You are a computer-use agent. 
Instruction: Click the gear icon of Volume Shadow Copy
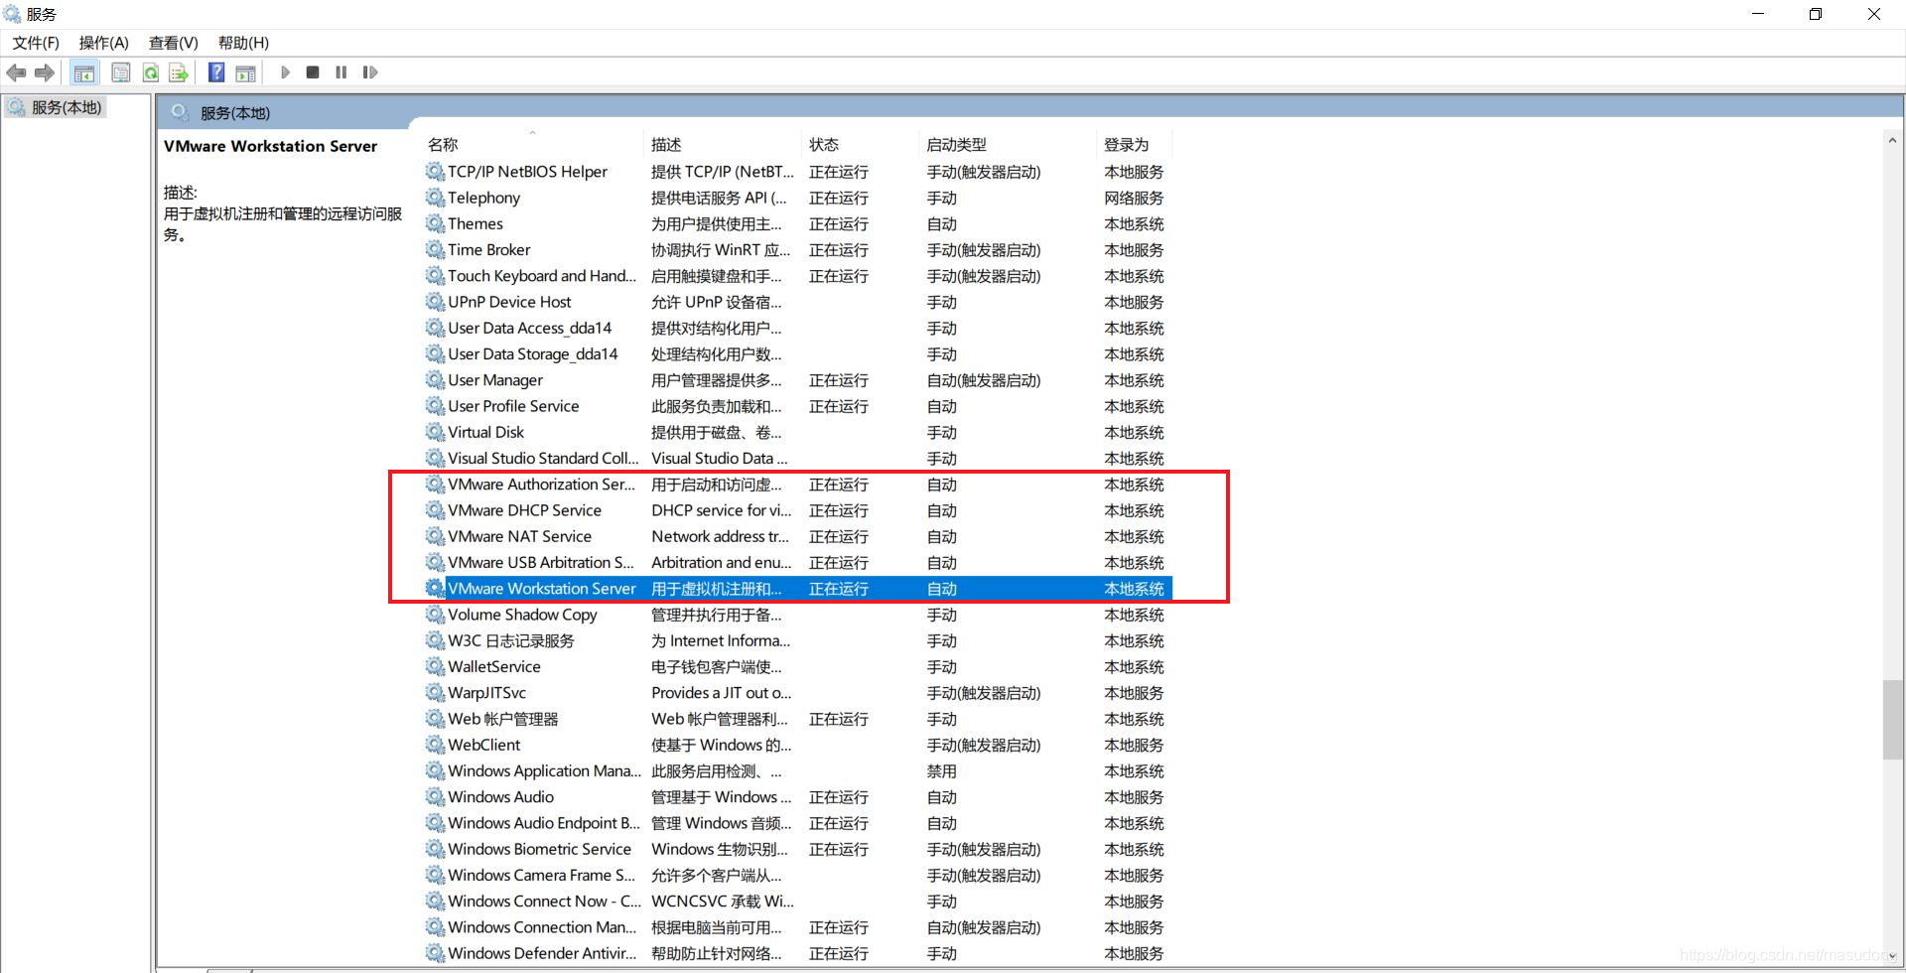pos(435,615)
